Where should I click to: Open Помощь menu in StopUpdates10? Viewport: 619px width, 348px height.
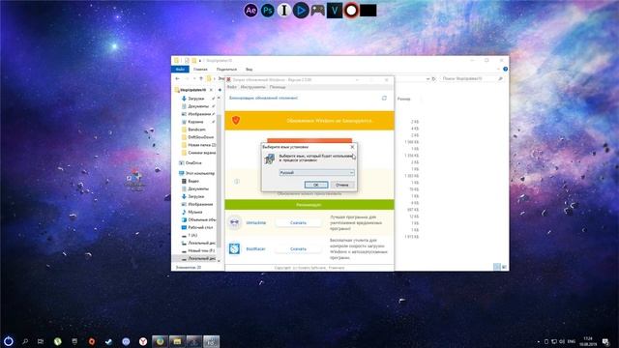(278, 87)
